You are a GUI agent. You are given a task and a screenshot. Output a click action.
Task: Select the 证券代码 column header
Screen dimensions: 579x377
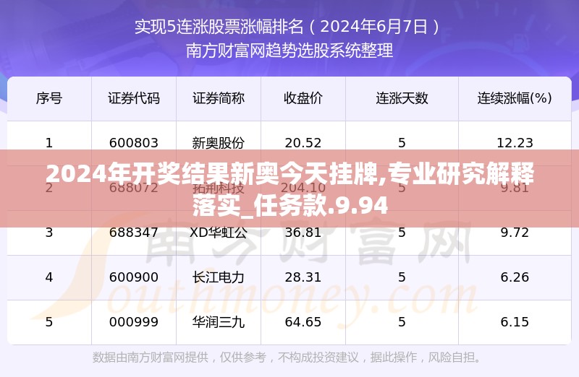tap(134, 98)
